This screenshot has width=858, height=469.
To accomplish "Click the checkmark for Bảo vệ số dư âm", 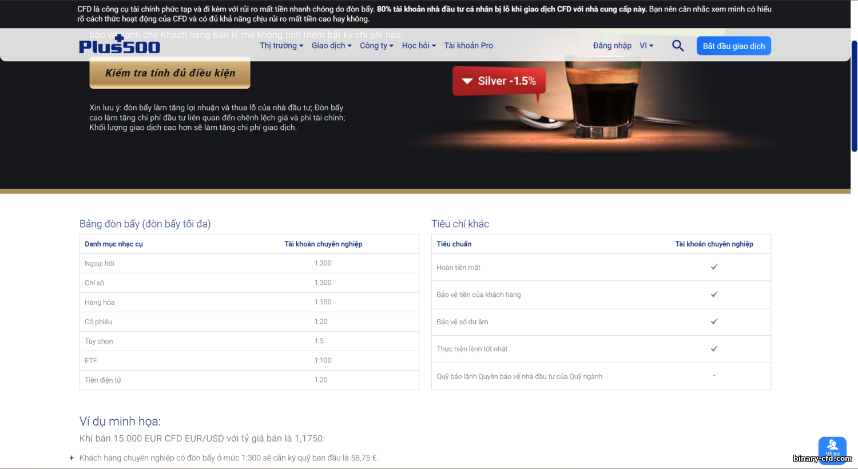I will 714,321.
